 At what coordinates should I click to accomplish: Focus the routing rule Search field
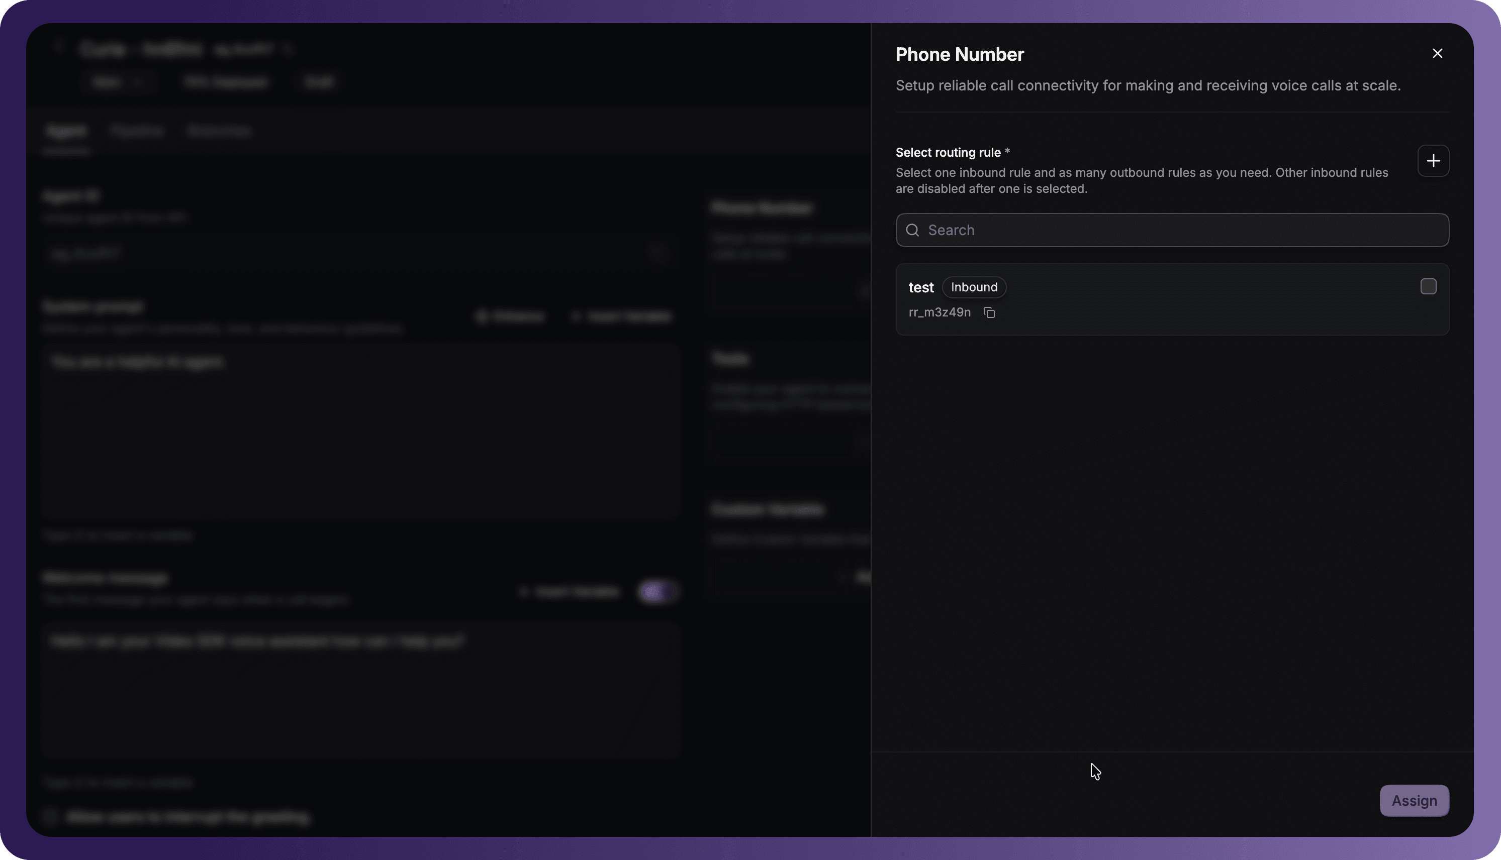[1172, 230]
